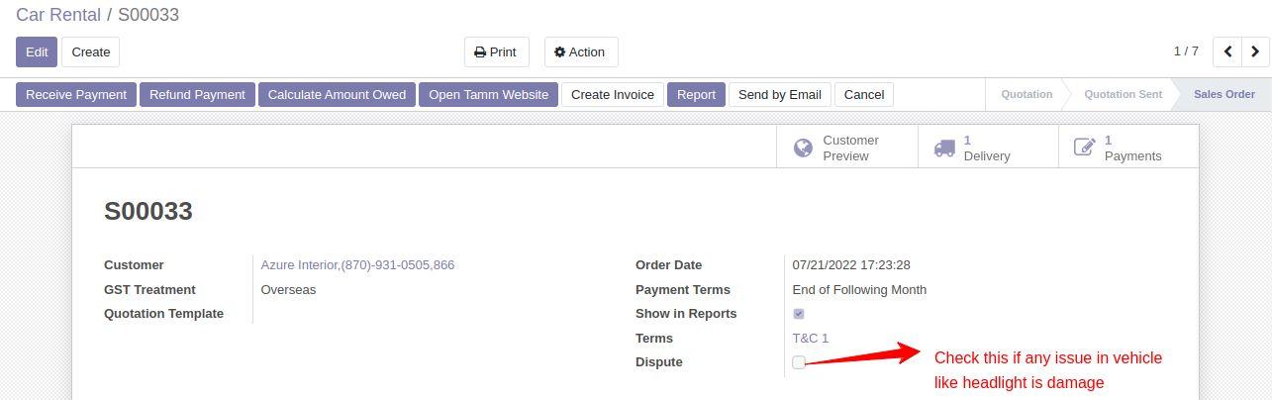Click the Payments edit-note icon
The image size is (1272, 400).
[1085, 148]
